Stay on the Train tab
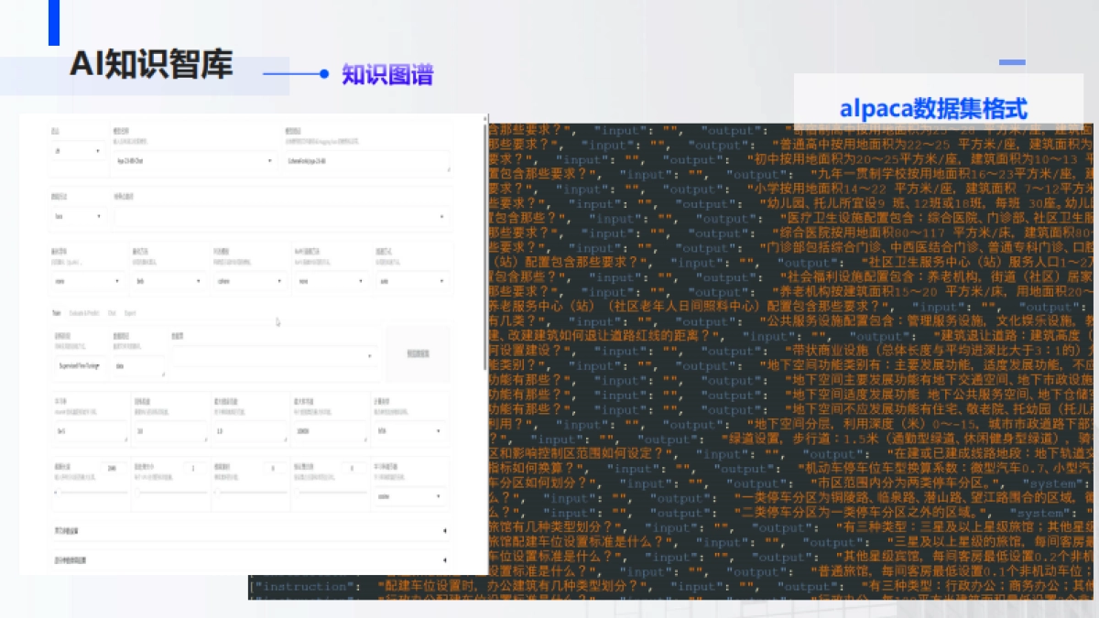 point(56,313)
